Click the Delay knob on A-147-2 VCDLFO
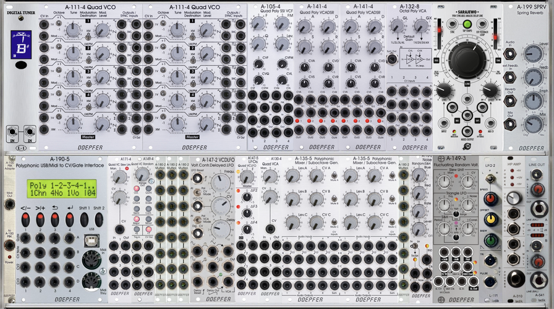The image size is (554, 309). click(221, 229)
